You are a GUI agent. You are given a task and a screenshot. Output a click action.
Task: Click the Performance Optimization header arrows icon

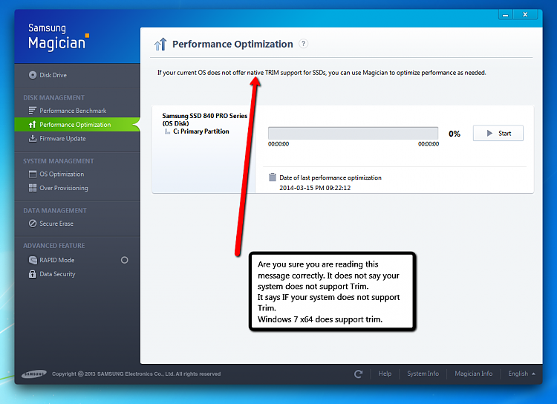pyautogui.click(x=160, y=44)
